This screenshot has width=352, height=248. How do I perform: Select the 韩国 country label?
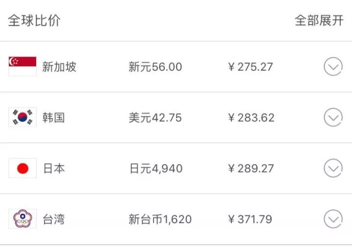[53, 118]
